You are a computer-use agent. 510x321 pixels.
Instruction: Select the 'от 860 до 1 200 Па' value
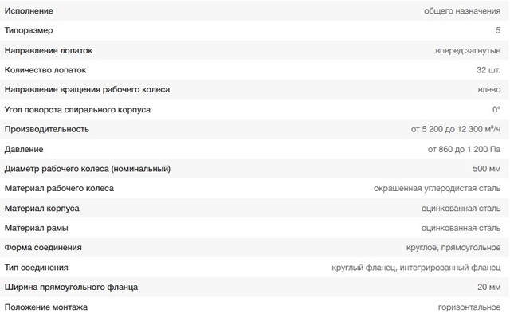pos(464,149)
